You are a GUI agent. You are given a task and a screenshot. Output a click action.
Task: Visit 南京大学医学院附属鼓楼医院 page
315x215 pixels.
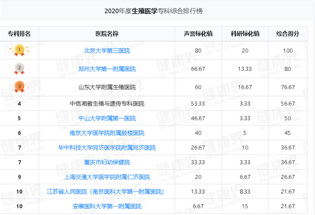coord(107,133)
